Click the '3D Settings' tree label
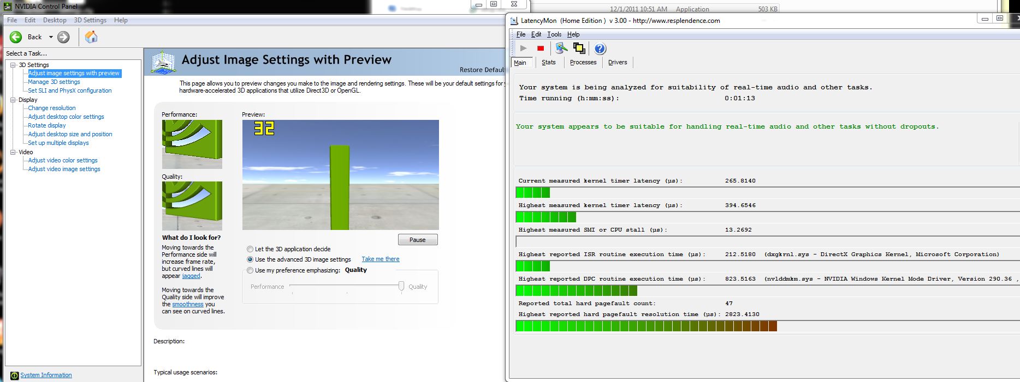Screen dimensions: 1020x382 (34, 65)
